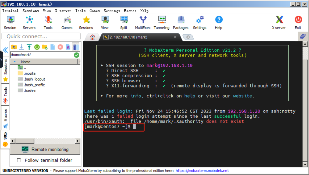Launch the MultiExec mode icon

(143, 23)
